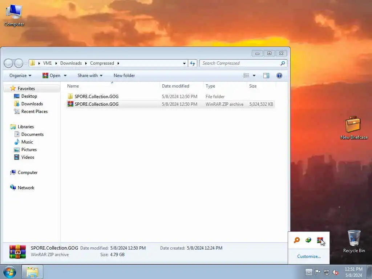Click the Open toolbar button
Screen dimensions: 372x279
[52, 76]
